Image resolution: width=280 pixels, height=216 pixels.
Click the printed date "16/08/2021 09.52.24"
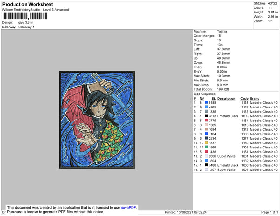192,212
